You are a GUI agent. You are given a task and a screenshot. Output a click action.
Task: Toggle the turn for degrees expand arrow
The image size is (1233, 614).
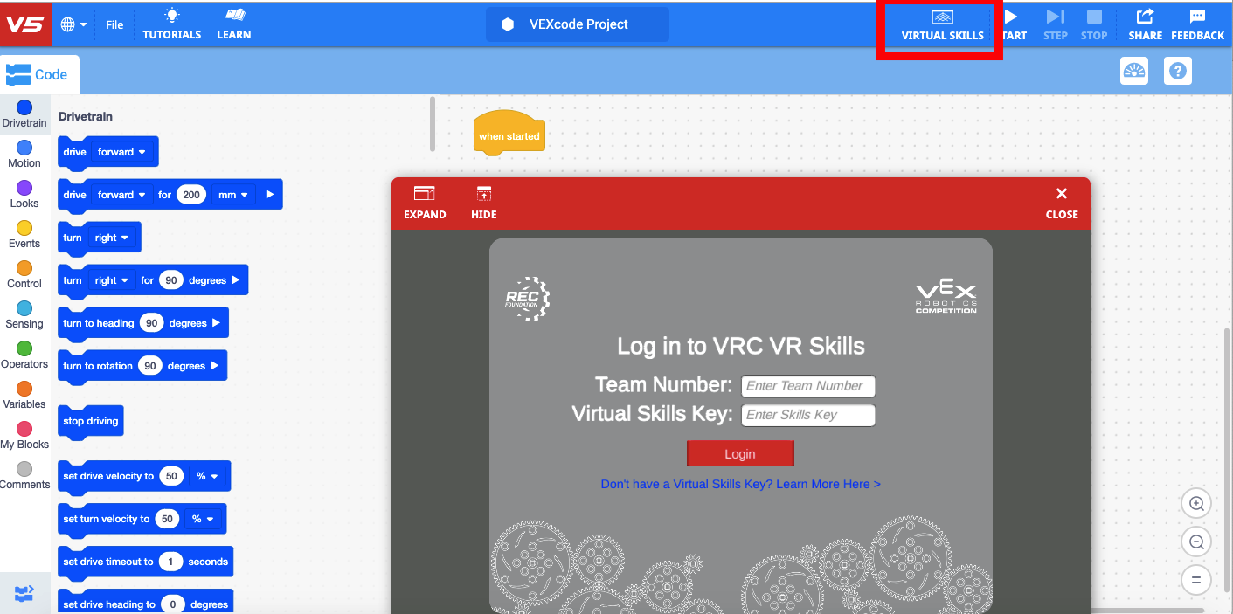pos(235,280)
